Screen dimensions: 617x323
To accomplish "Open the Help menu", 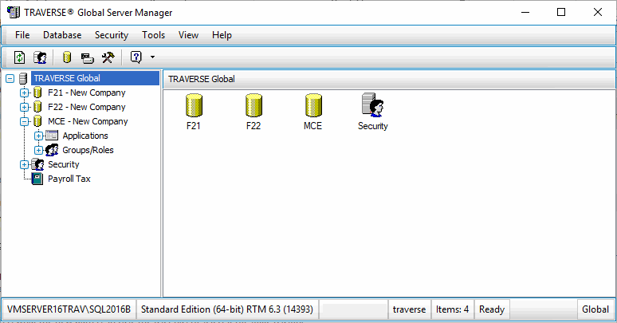I will (x=222, y=35).
